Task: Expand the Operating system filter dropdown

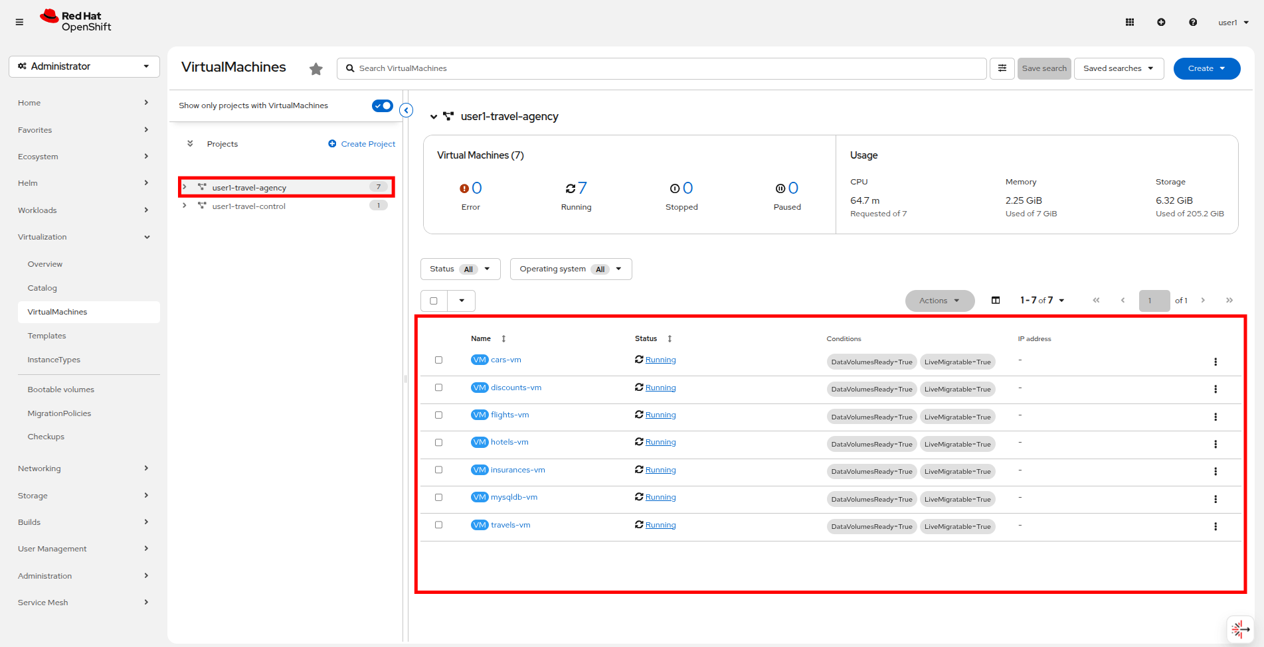Action: pyautogui.click(x=570, y=269)
